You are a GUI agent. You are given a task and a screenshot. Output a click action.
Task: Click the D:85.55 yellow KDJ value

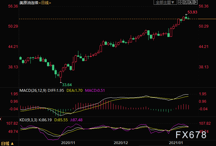click(x=61, y=120)
